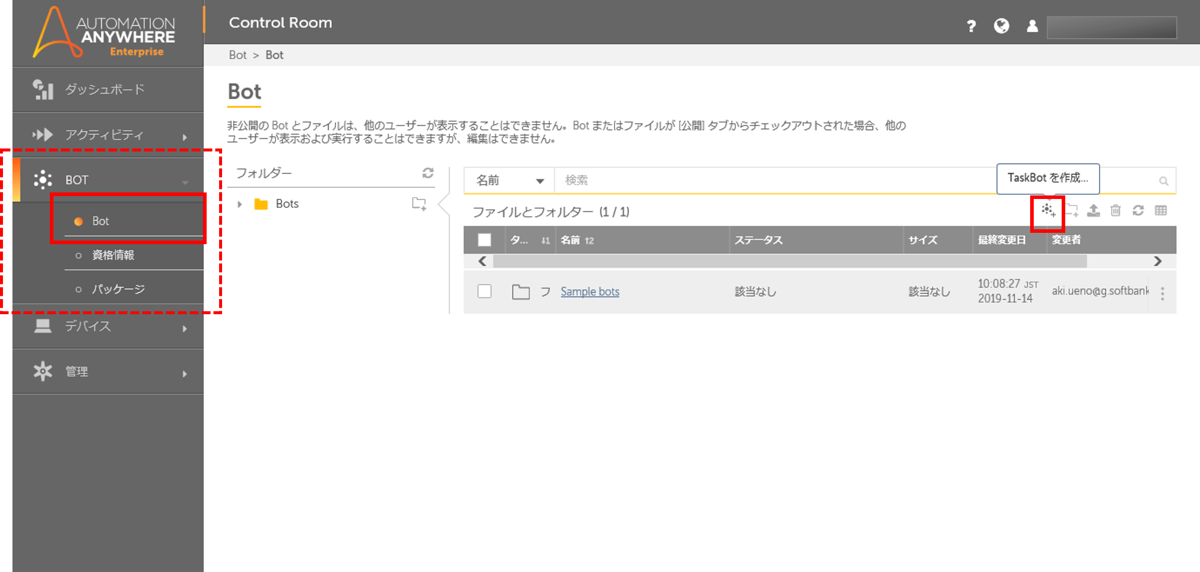Open ダッシュボード in the sidebar
Image resolution: width=1200 pixels, height=572 pixels.
(x=108, y=90)
